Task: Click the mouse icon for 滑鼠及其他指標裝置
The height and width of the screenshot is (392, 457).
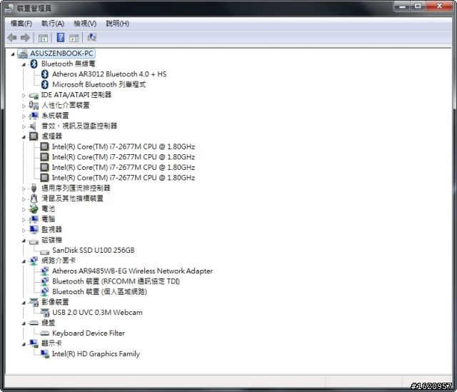Action: tap(34, 198)
